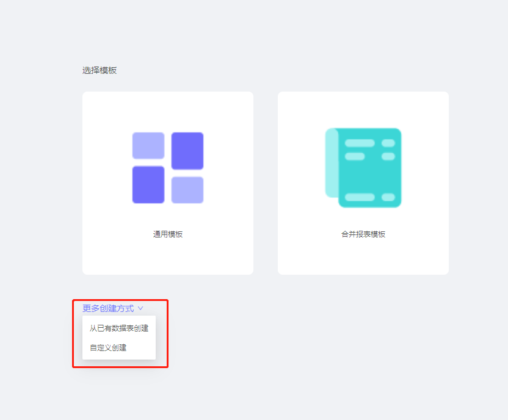The height and width of the screenshot is (420, 508).
Task: Click the dark purple top-right tile of 通用模板 icon
Action: tap(187, 151)
